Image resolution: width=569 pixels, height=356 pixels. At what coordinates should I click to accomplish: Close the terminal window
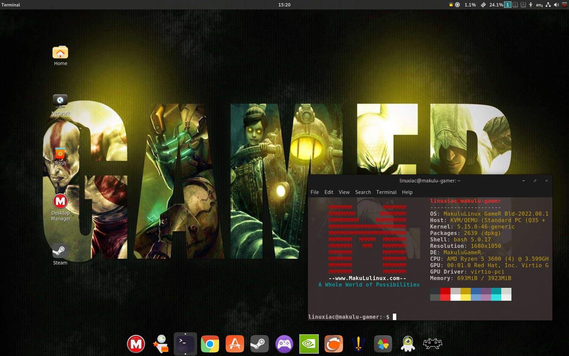[x=546, y=181]
